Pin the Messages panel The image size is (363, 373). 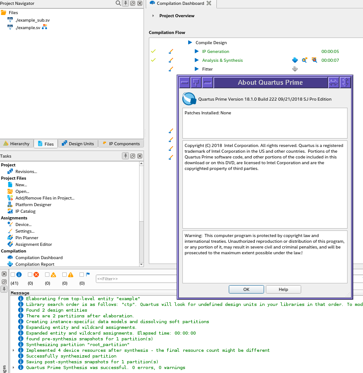pyautogui.click(x=4, y=289)
